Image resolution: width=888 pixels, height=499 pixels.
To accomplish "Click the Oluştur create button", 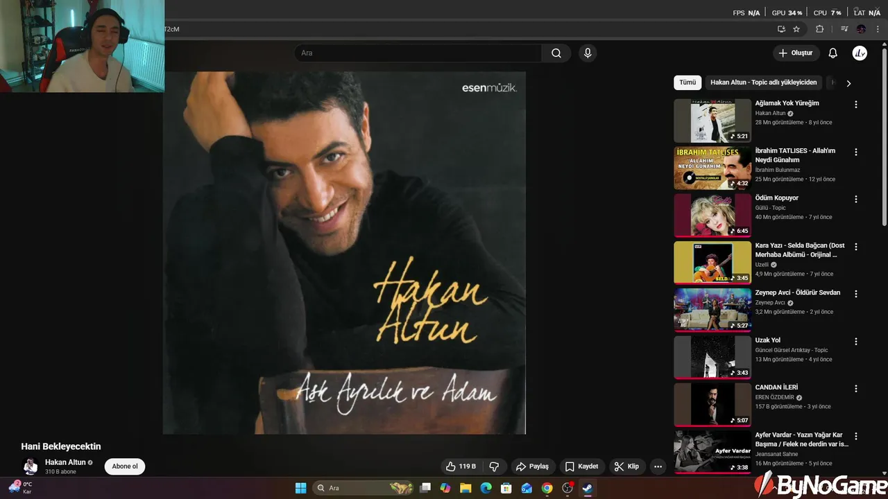I will coord(796,53).
